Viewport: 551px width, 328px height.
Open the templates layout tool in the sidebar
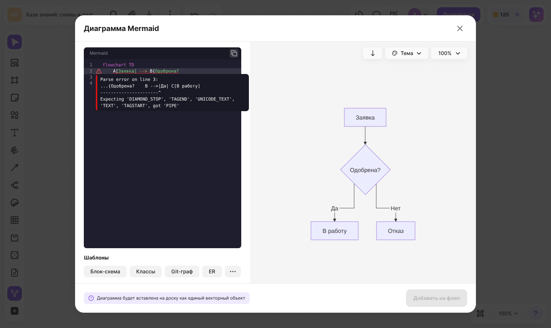pyautogui.click(x=15, y=63)
